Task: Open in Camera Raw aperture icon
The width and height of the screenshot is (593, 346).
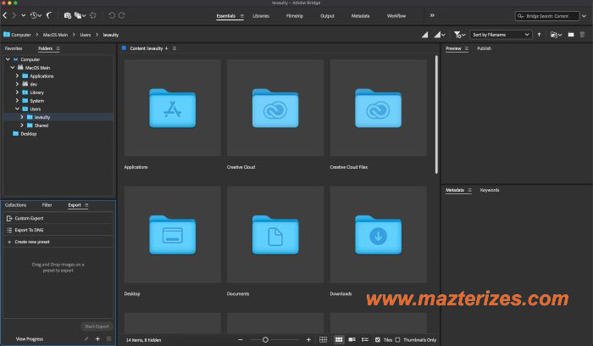Action: coord(93,15)
